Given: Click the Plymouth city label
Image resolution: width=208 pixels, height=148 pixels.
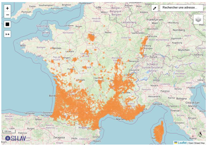Looking at the screenshot, I should (26, 12).
